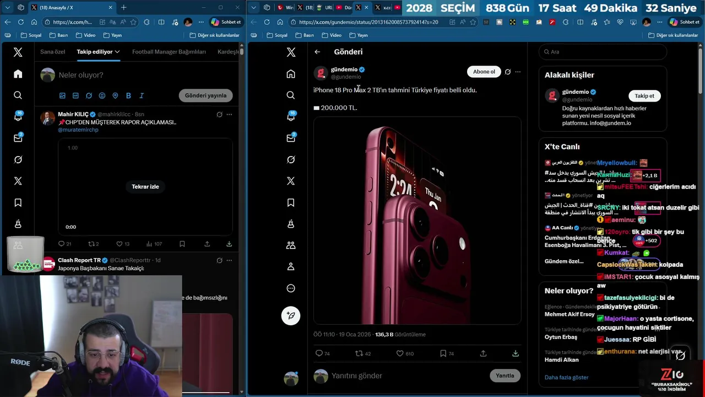Open Yayın bookmarks folder in right browser
705x397 pixels.
pos(359,35)
